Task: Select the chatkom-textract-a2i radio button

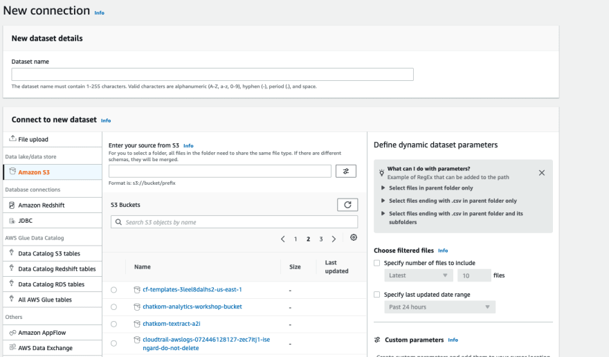Action: tap(113, 324)
